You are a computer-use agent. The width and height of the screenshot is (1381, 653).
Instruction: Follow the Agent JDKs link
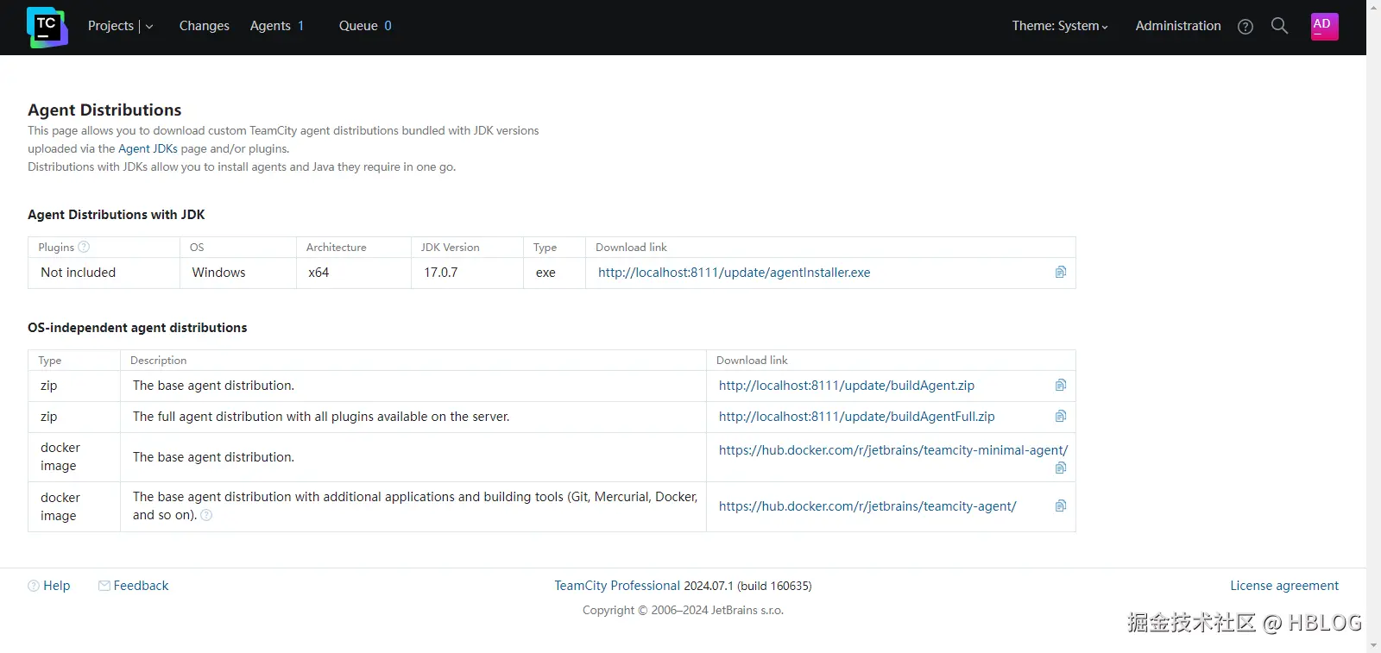click(148, 148)
